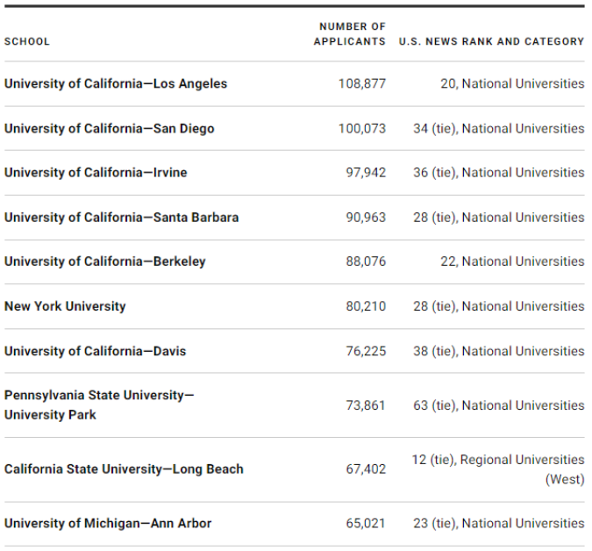Open University of California—Santa Barbara entry

[x=121, y=218]
